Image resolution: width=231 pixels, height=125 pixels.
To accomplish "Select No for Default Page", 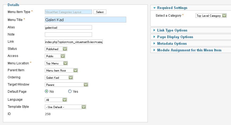I will pyautogui.click(x=46, y=91).
